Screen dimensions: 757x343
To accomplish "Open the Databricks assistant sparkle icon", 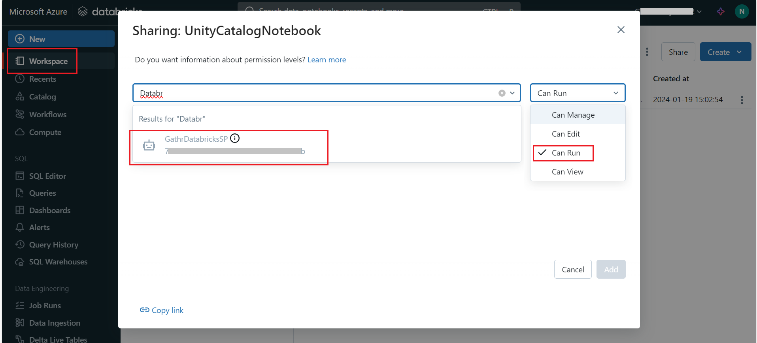I will (721, 11).
